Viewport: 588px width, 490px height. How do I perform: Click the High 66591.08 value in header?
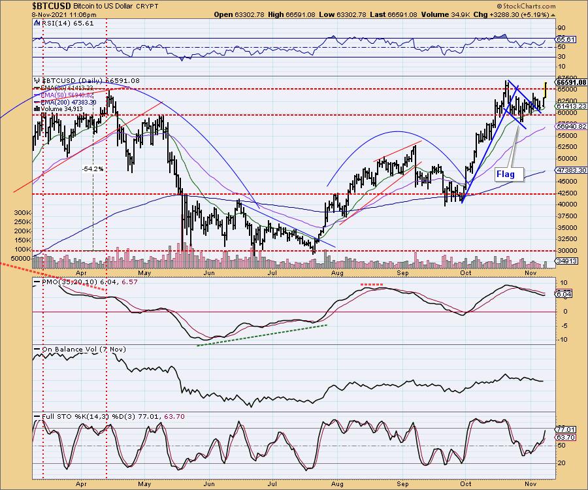click(x=291, y=14)
